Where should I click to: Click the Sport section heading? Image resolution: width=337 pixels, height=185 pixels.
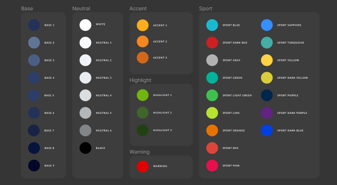click(206, 8)
